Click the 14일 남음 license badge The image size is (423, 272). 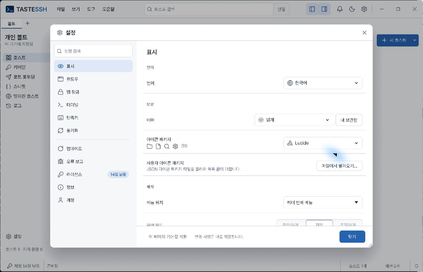[118, 175]
